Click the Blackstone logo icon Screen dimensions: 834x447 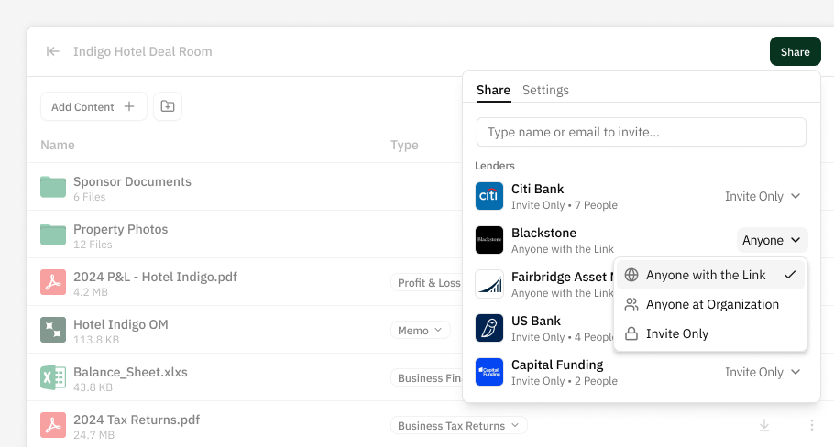pos(489,240)
